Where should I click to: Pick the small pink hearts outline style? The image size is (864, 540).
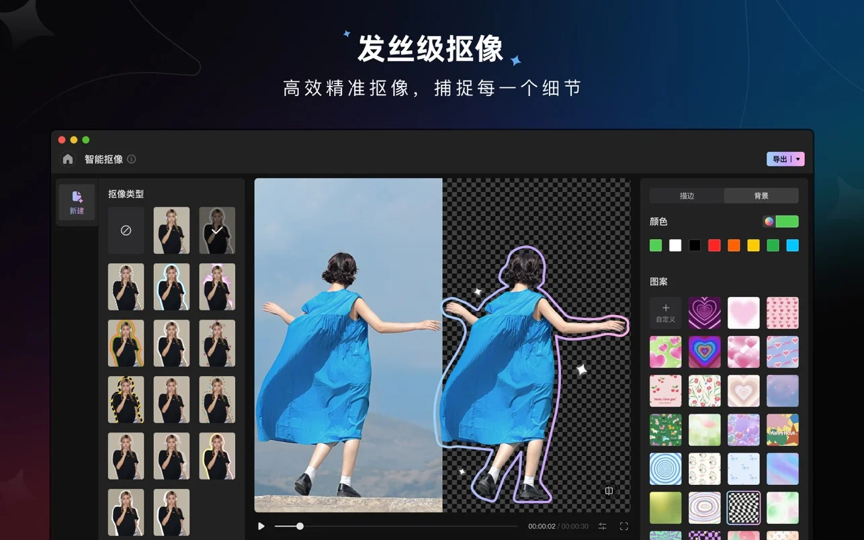coord(217,343)
